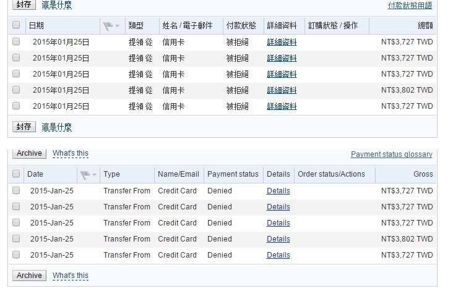Click the 封存 button below the Chinese table
Screen dimensions: 453x299
(24, 127)
